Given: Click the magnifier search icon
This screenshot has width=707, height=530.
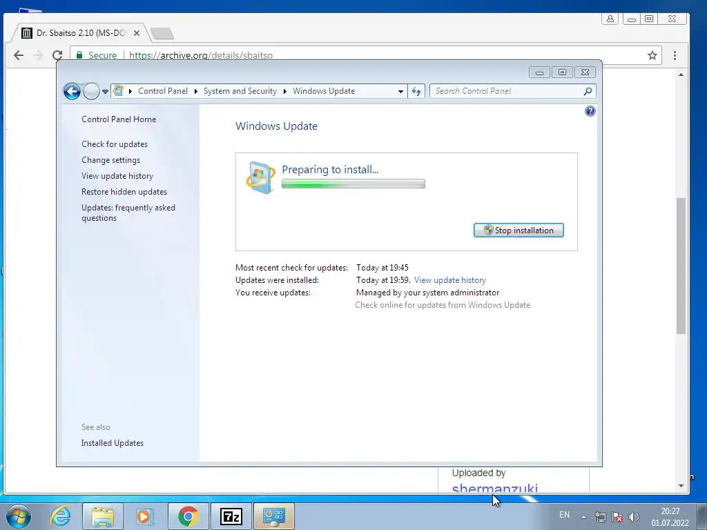Looking at the screenshot, I should tap(588, 91).
